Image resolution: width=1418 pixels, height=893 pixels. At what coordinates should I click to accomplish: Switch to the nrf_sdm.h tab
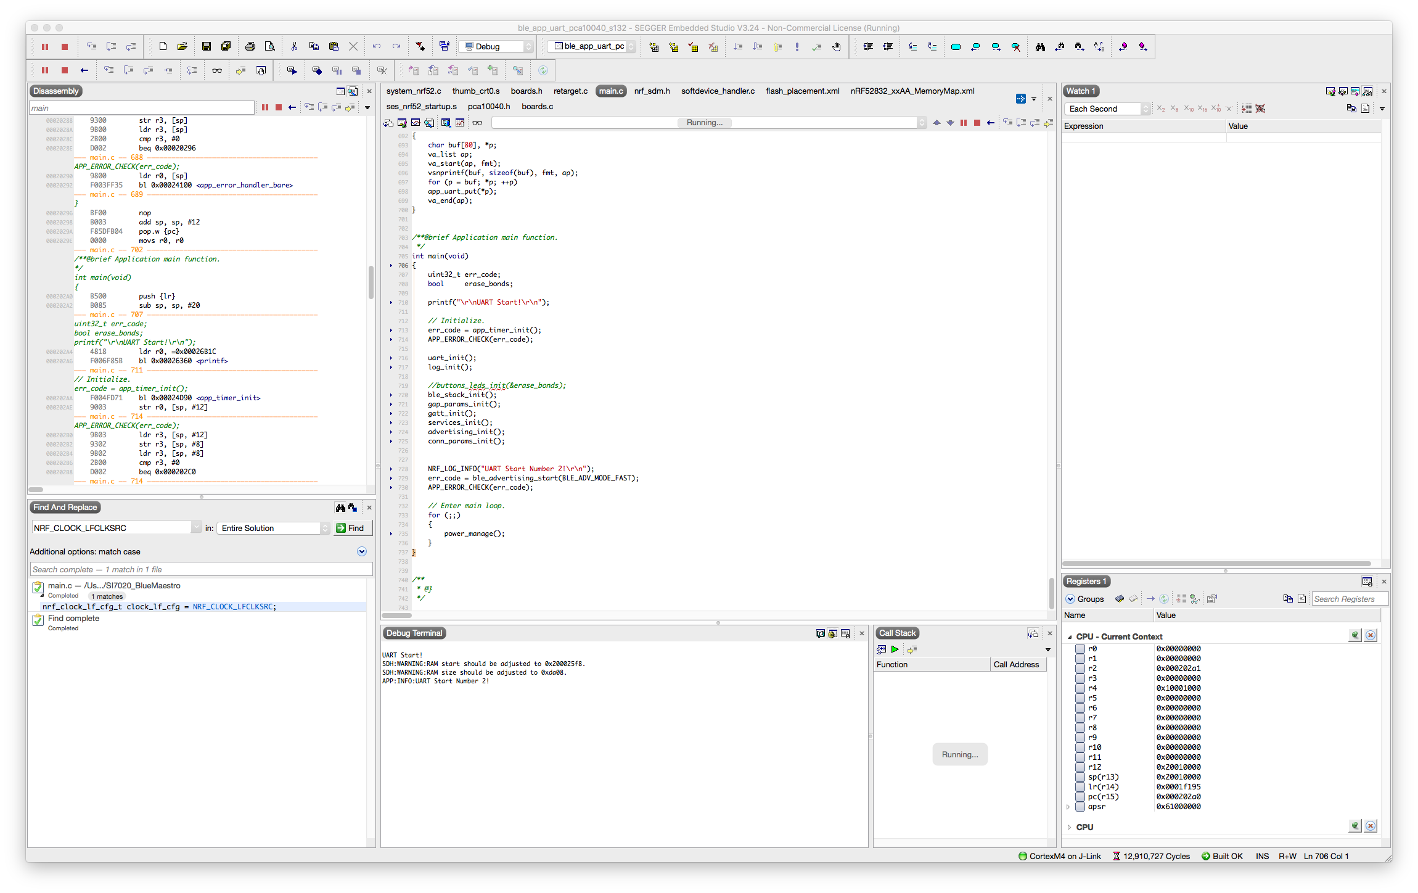pos(652,91)
